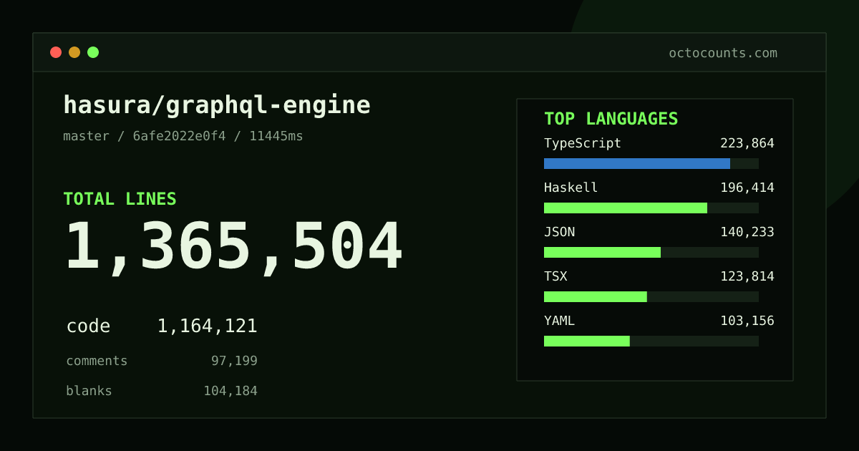Click the YAML language label
The image size is (859, 451).
(x=559, y=321)
